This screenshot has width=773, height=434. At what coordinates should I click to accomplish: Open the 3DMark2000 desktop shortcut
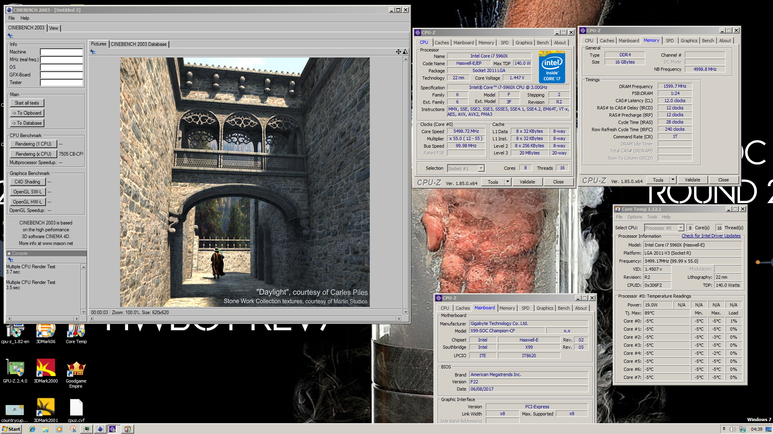tap(46, 371)
